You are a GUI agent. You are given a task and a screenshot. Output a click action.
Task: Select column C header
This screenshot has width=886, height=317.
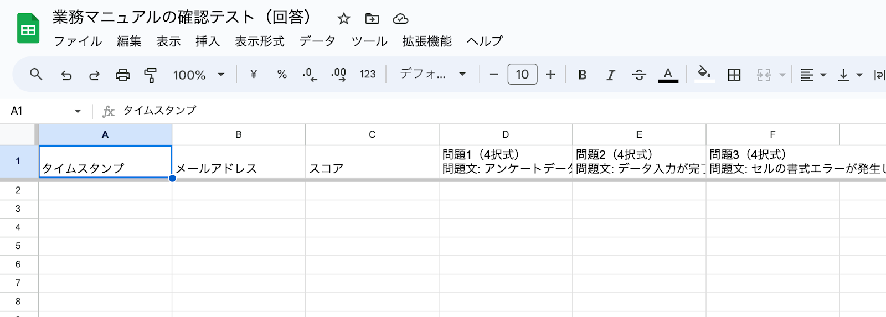coord(372,134)
